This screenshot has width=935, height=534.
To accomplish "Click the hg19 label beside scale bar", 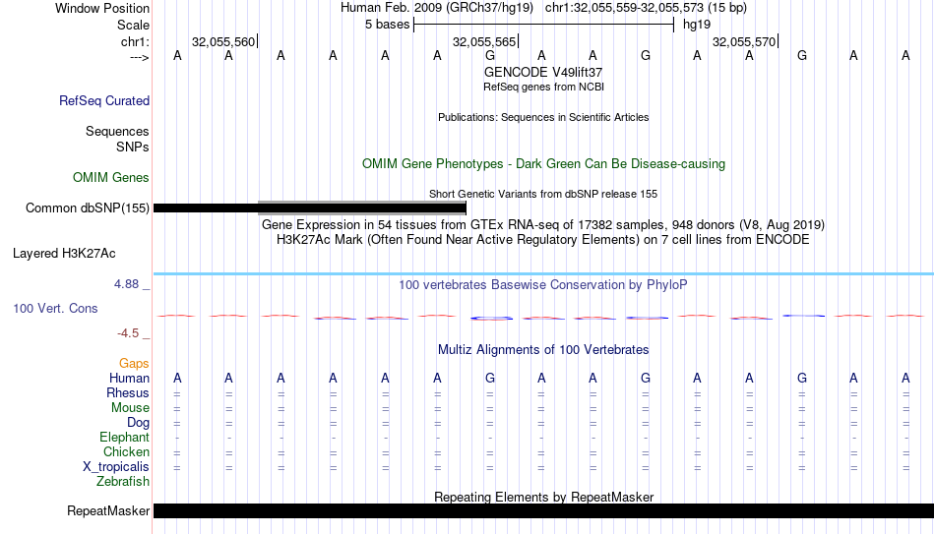I will (697, 25).
